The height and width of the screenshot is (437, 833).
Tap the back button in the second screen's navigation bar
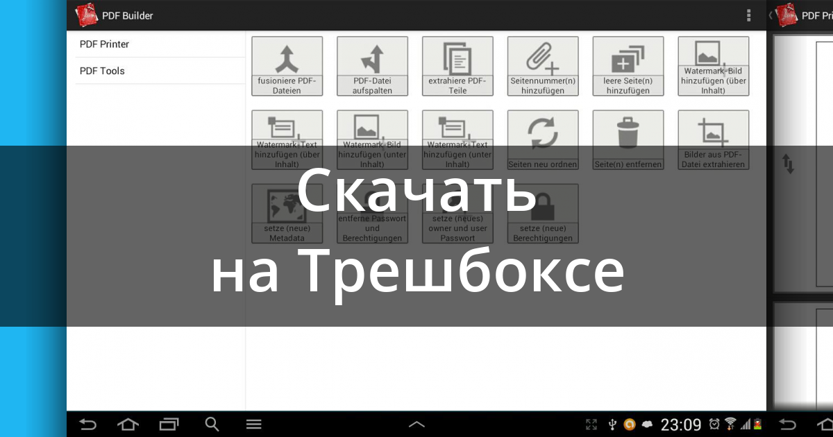(x=788, y=425)
